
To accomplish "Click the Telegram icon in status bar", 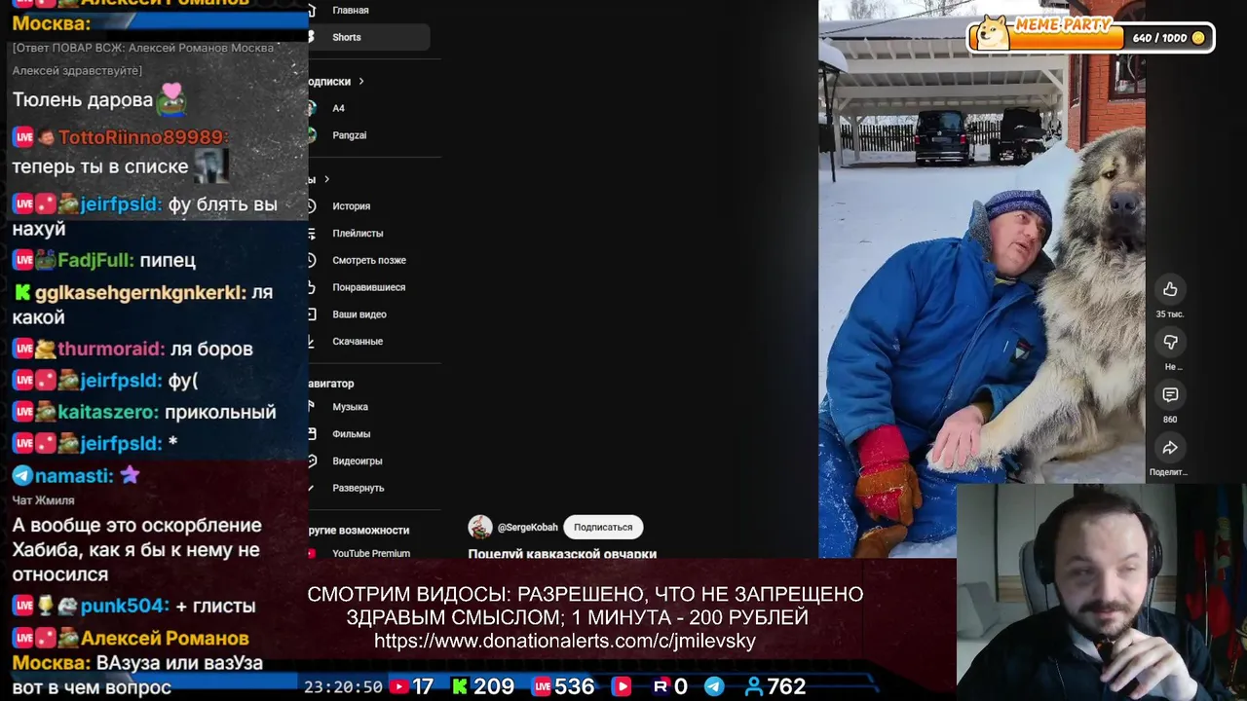I will click(x=714, y=686).
